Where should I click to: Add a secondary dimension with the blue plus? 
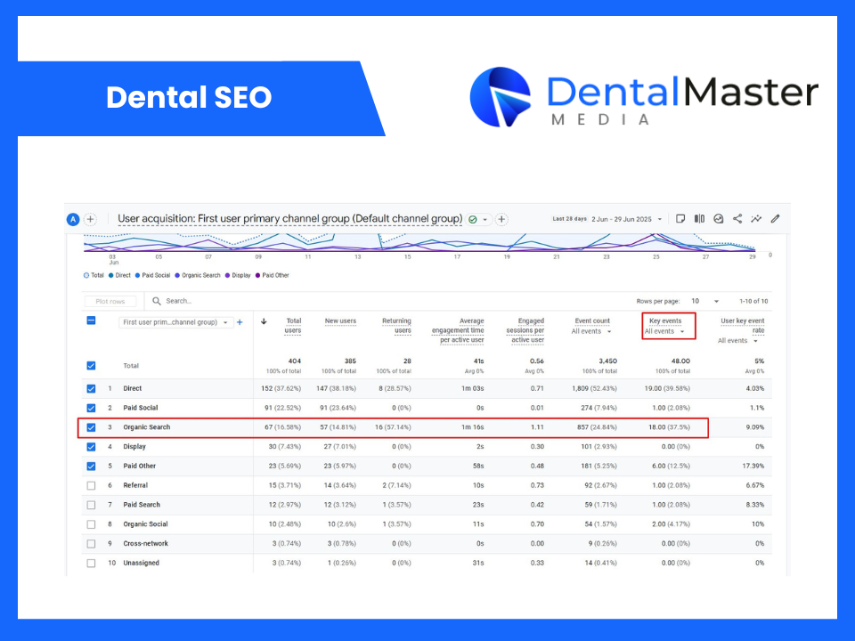tap(240, 322)
